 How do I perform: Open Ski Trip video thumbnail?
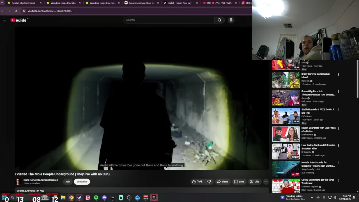click(x=286, y=116)
